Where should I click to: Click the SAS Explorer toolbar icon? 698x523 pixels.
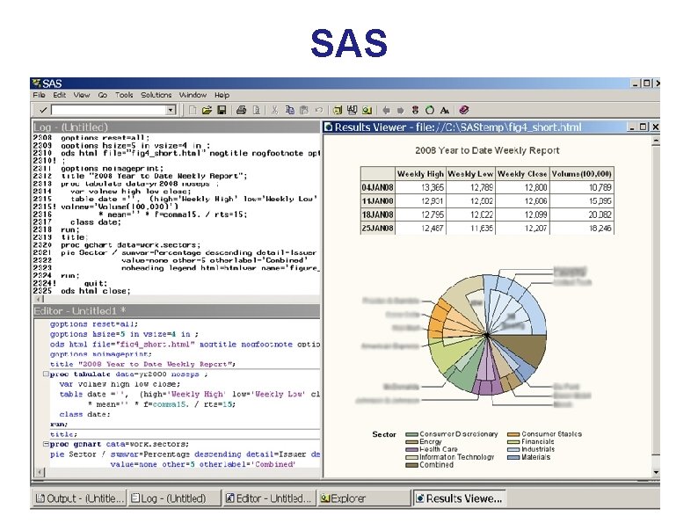pos(367,110)
